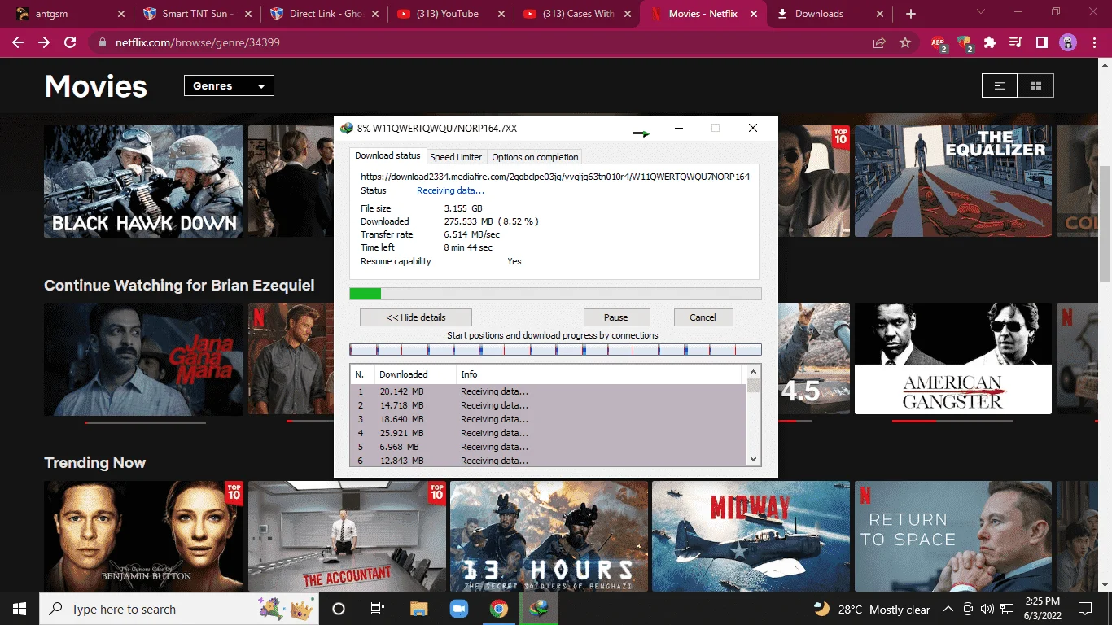The height and width of the screenshot is (625, 1112).
Task: Open Cortana from the taskbar
Action: click(x=339, y=609)
